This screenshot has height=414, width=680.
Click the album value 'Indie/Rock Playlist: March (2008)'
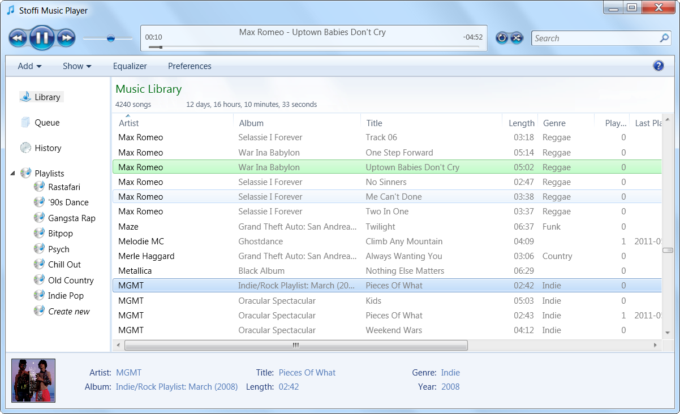click(177, 387)
